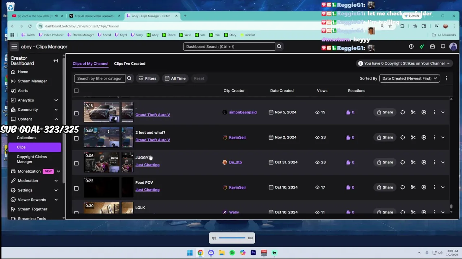Reload the page with browser refresh button
The image size is (462, 259).
pos(30,26)
